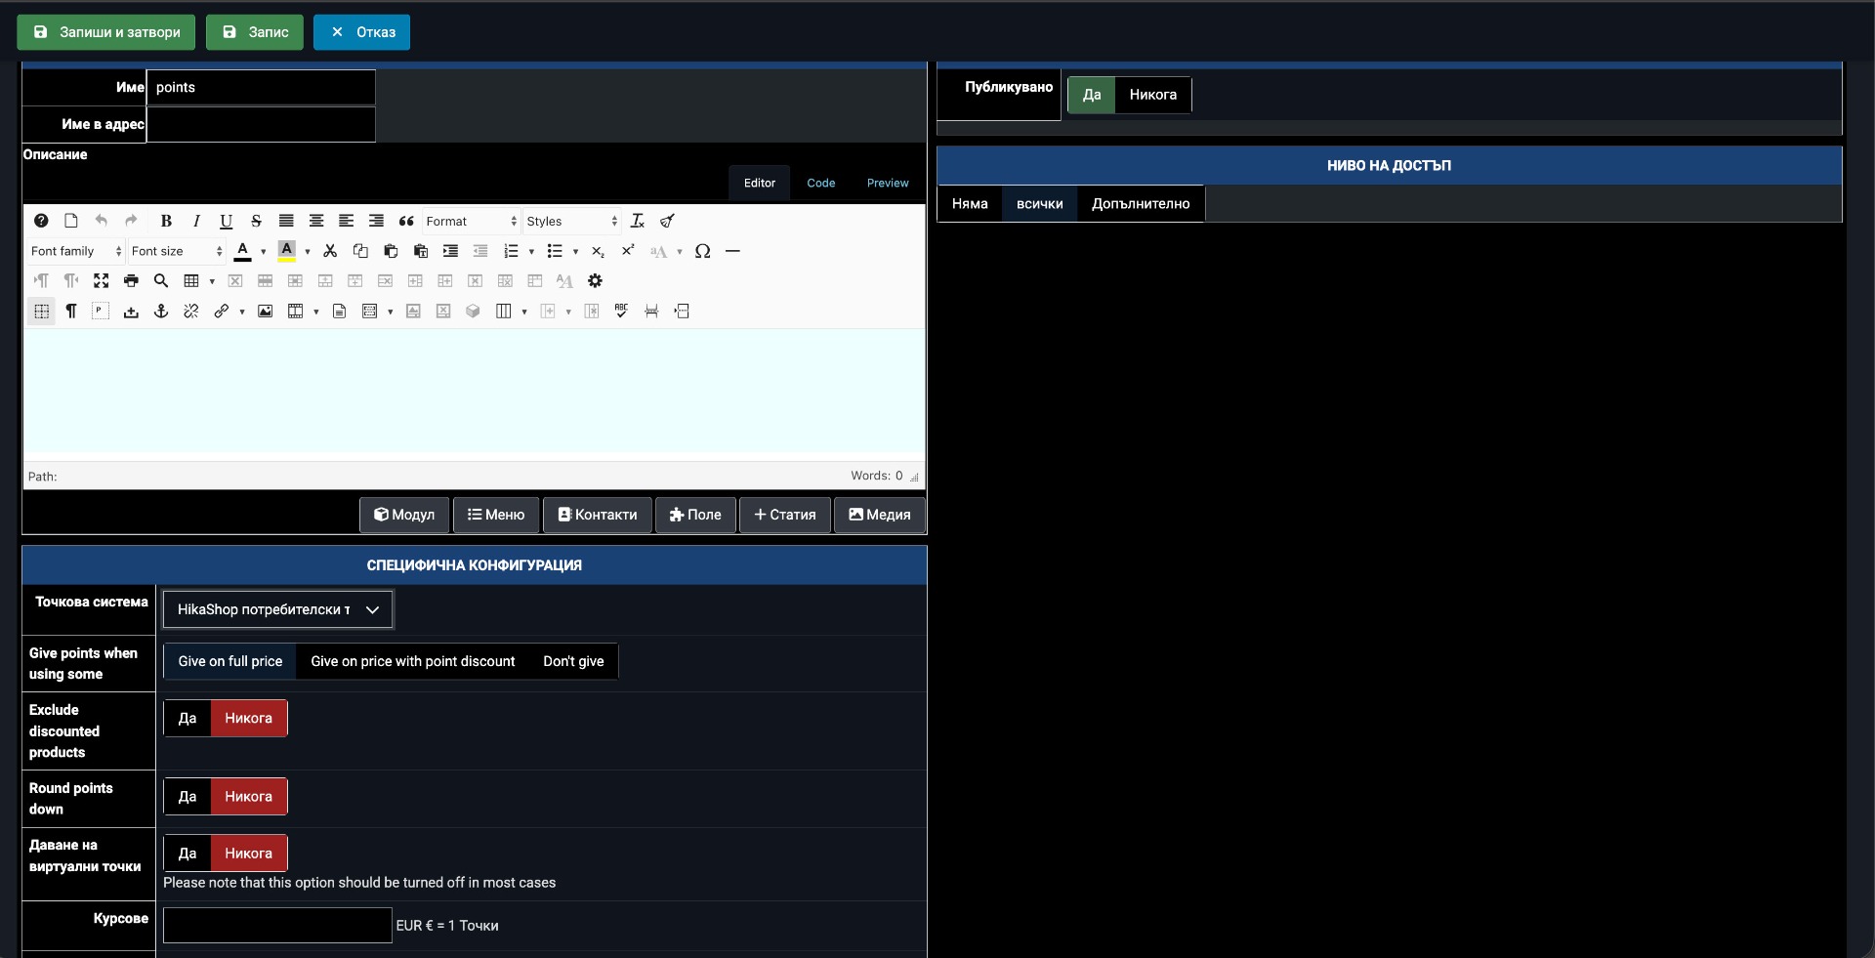This screenshot has height=958, width=1875.
Task: Choose the 'Don't give' option
Action: point(573,661)
